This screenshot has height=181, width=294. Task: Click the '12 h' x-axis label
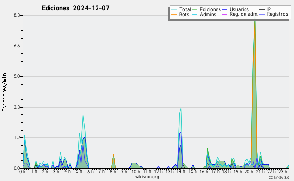click(x=158, y=172)
